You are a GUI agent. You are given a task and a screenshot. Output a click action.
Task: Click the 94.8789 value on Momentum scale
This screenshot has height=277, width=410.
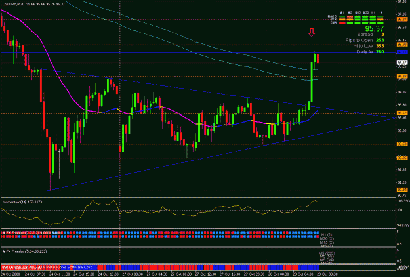403,225
